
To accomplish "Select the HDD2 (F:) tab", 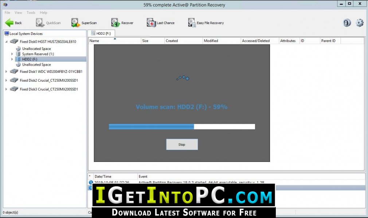I will point(101,34).
